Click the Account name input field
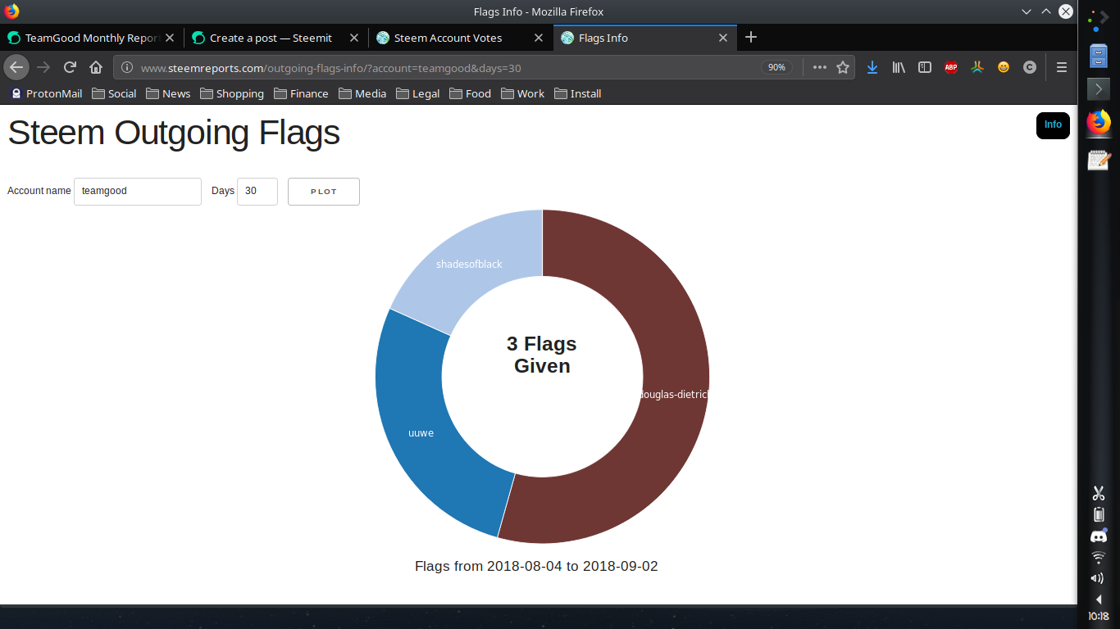This screenshot has height=629, width=1120. click(138, 192)
